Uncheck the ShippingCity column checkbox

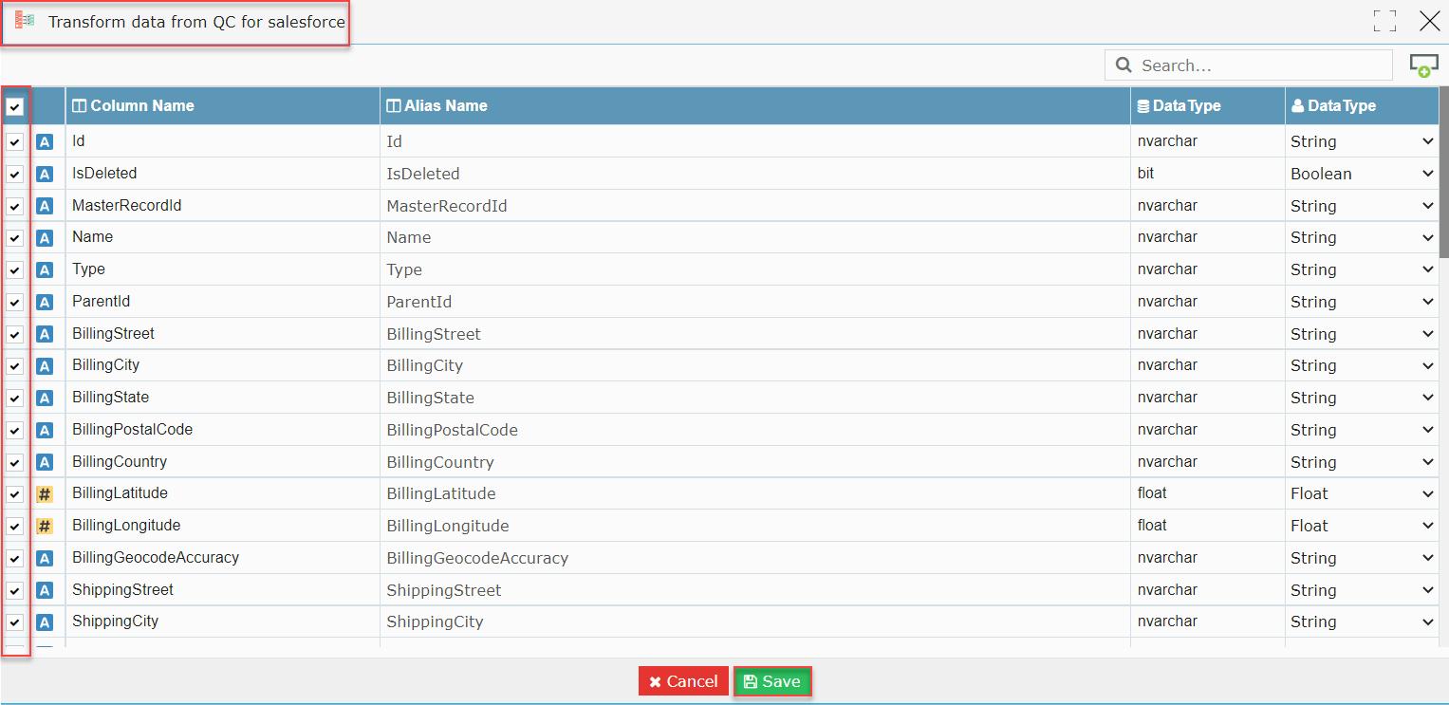coord(15,622)
